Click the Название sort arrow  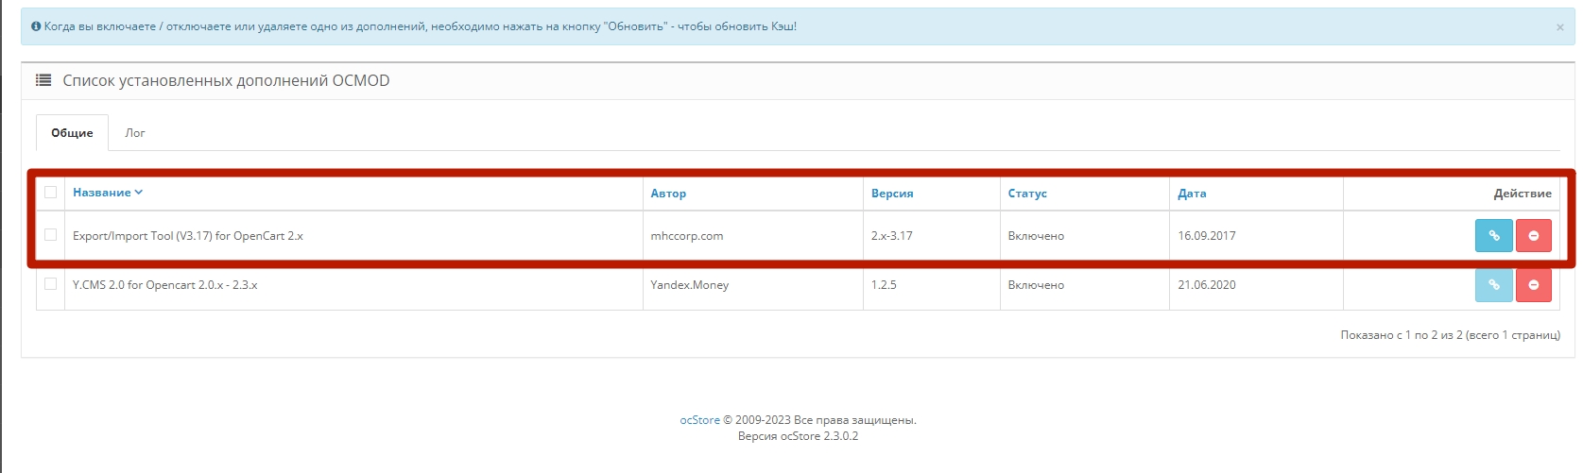(x=139, y=193)
